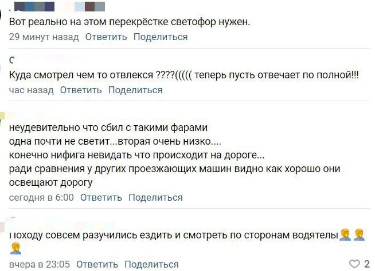Open timestamp 'сегодня в 6:00'
The height and width of the screenshot is (271, 375).
(41, 197)
